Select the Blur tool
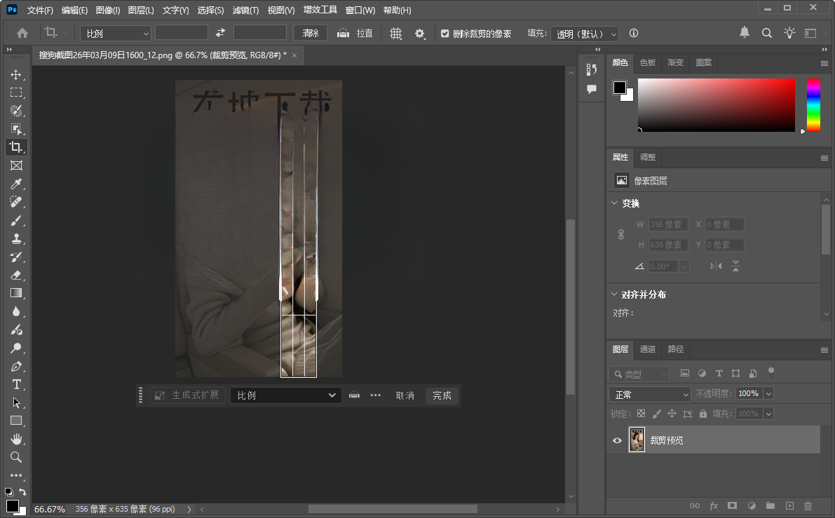Viewport: 835px width, 518px height. tap(16, 311)
